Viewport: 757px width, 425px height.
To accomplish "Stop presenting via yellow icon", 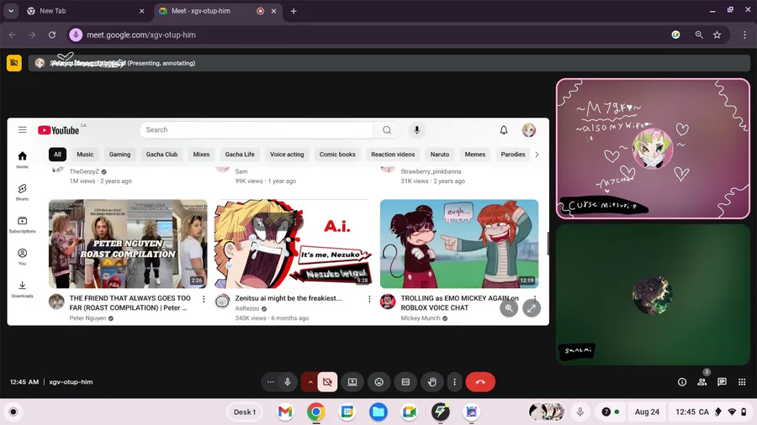I will tap(14, 63).
